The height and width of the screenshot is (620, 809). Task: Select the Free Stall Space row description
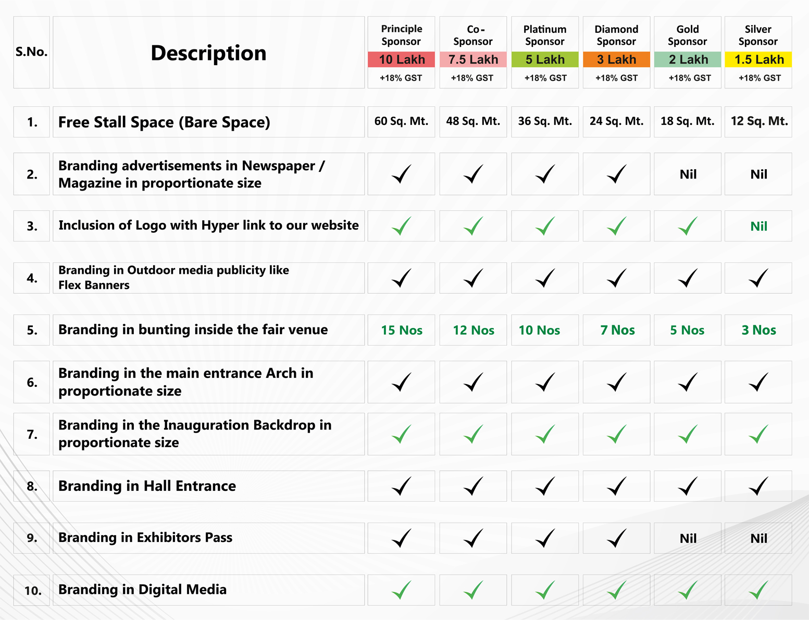(164, 122)
